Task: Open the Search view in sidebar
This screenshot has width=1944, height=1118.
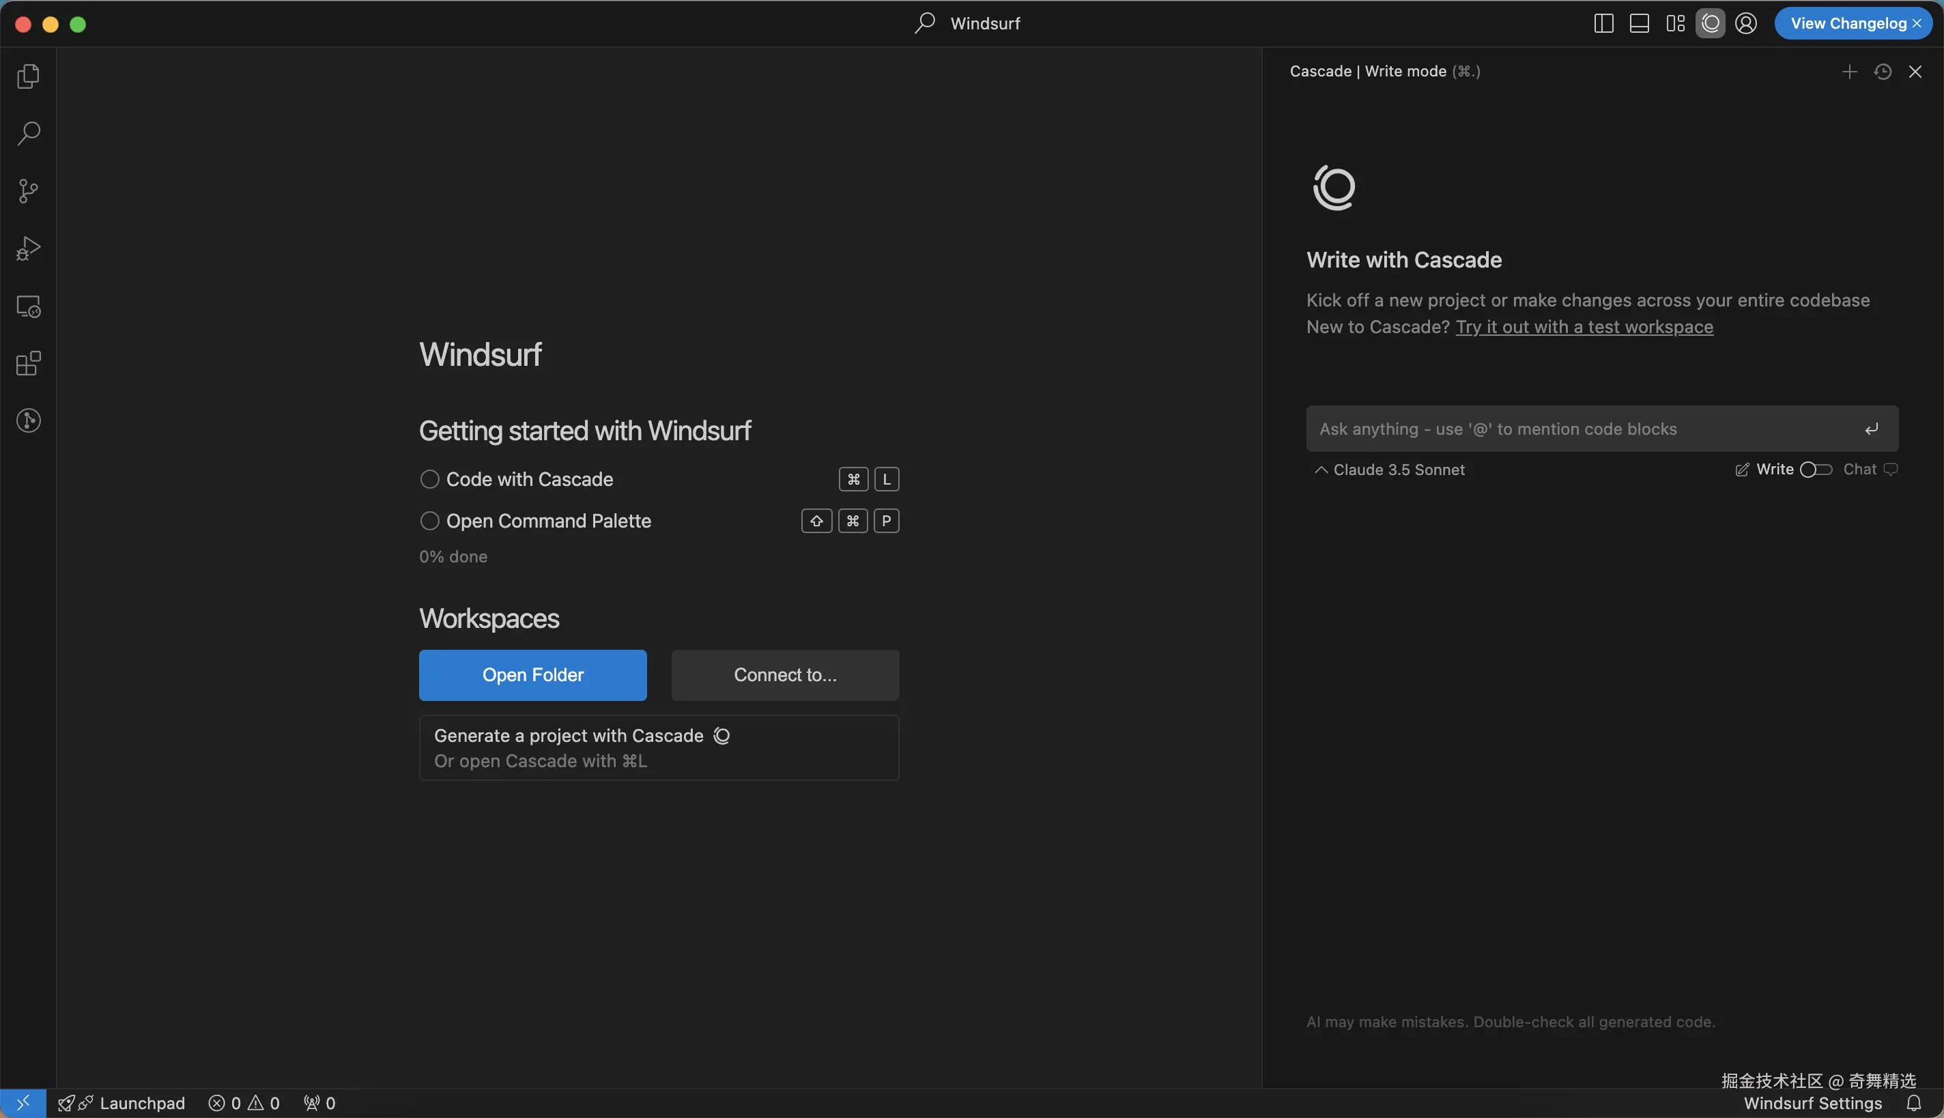Action: click(29, 133)
